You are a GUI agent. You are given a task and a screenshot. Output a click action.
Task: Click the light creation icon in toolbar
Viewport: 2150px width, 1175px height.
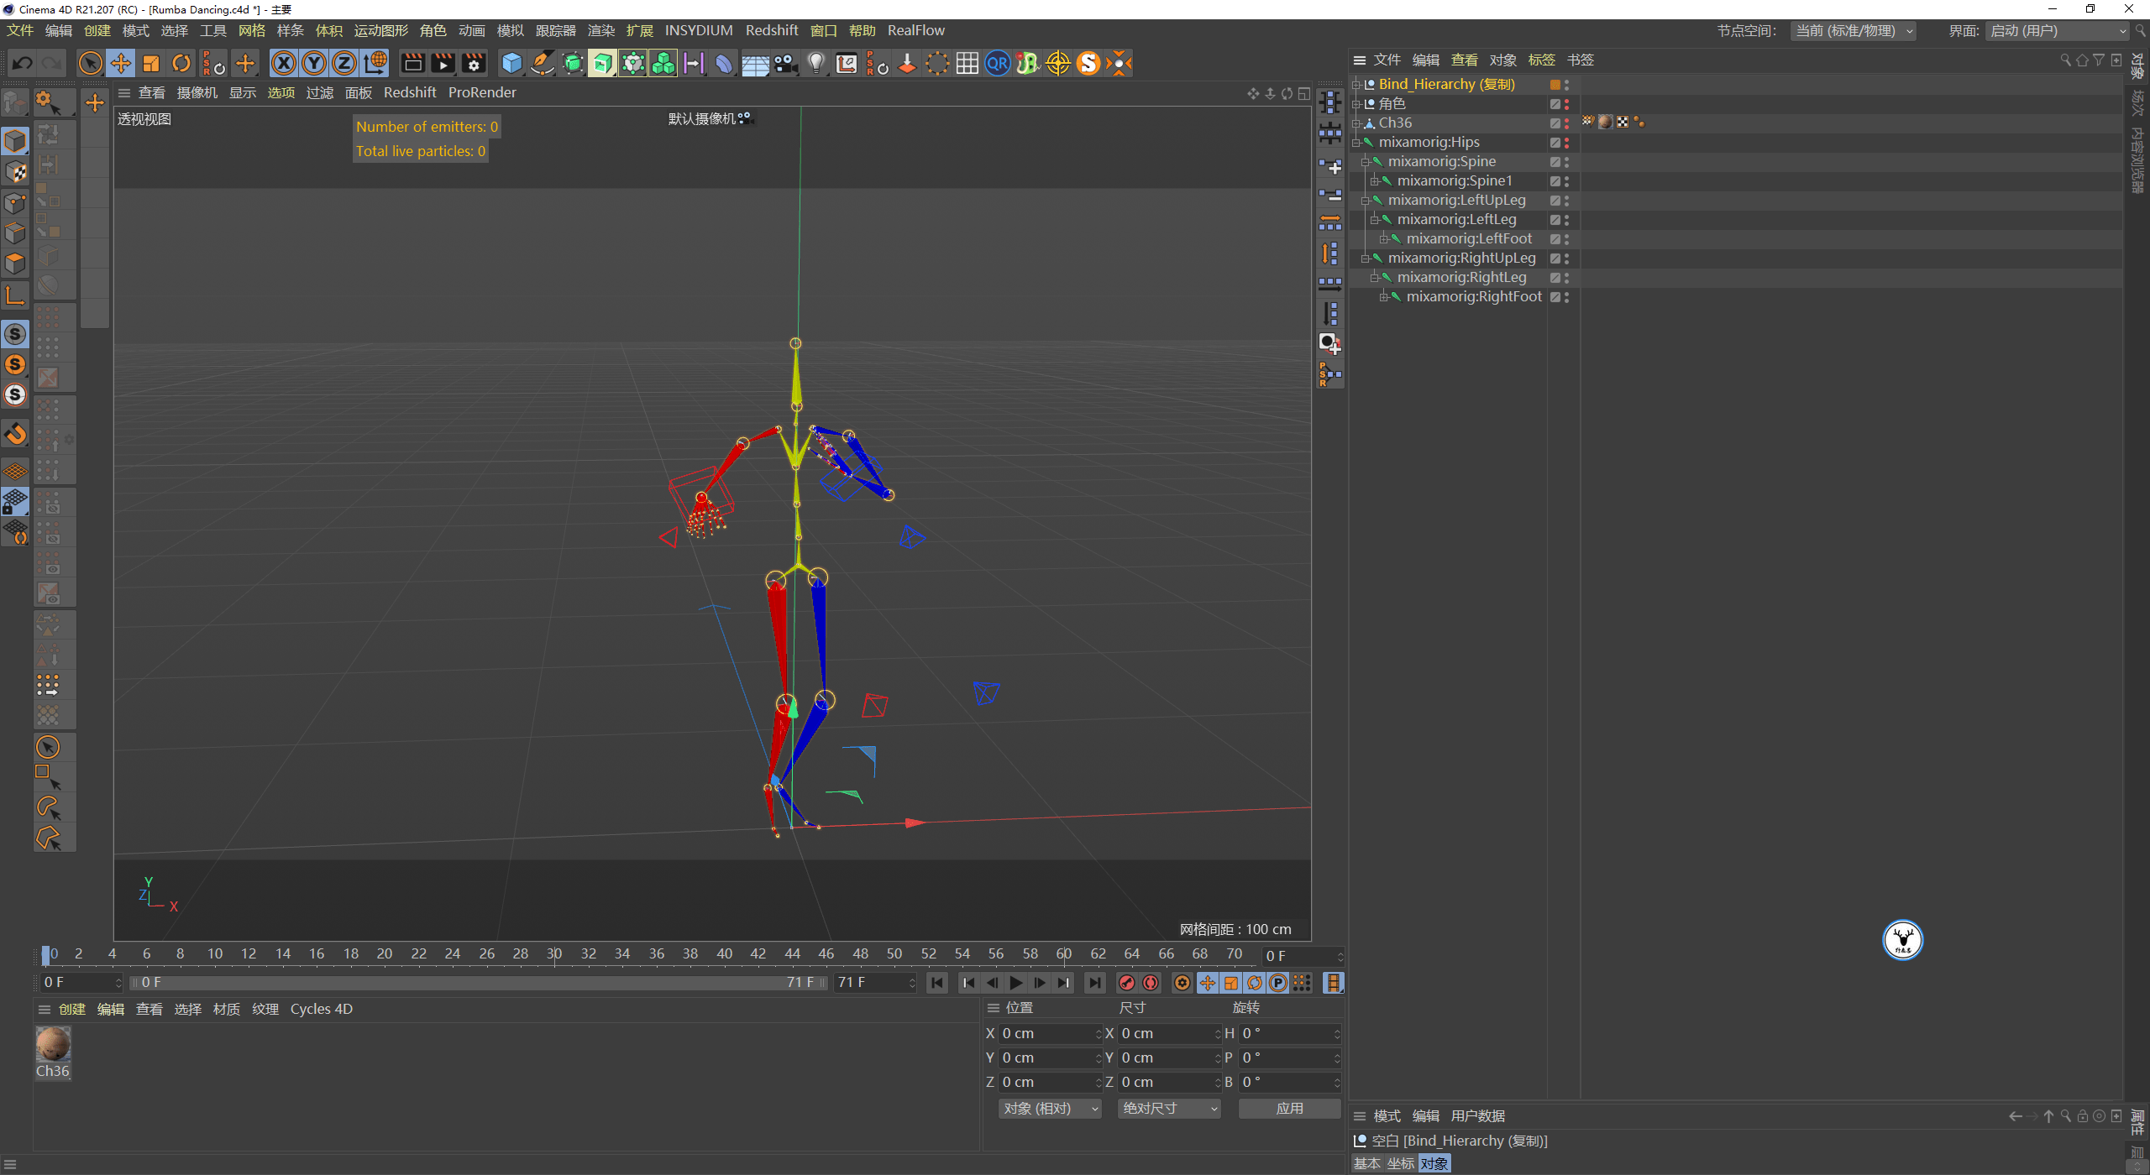click(815, 63)
